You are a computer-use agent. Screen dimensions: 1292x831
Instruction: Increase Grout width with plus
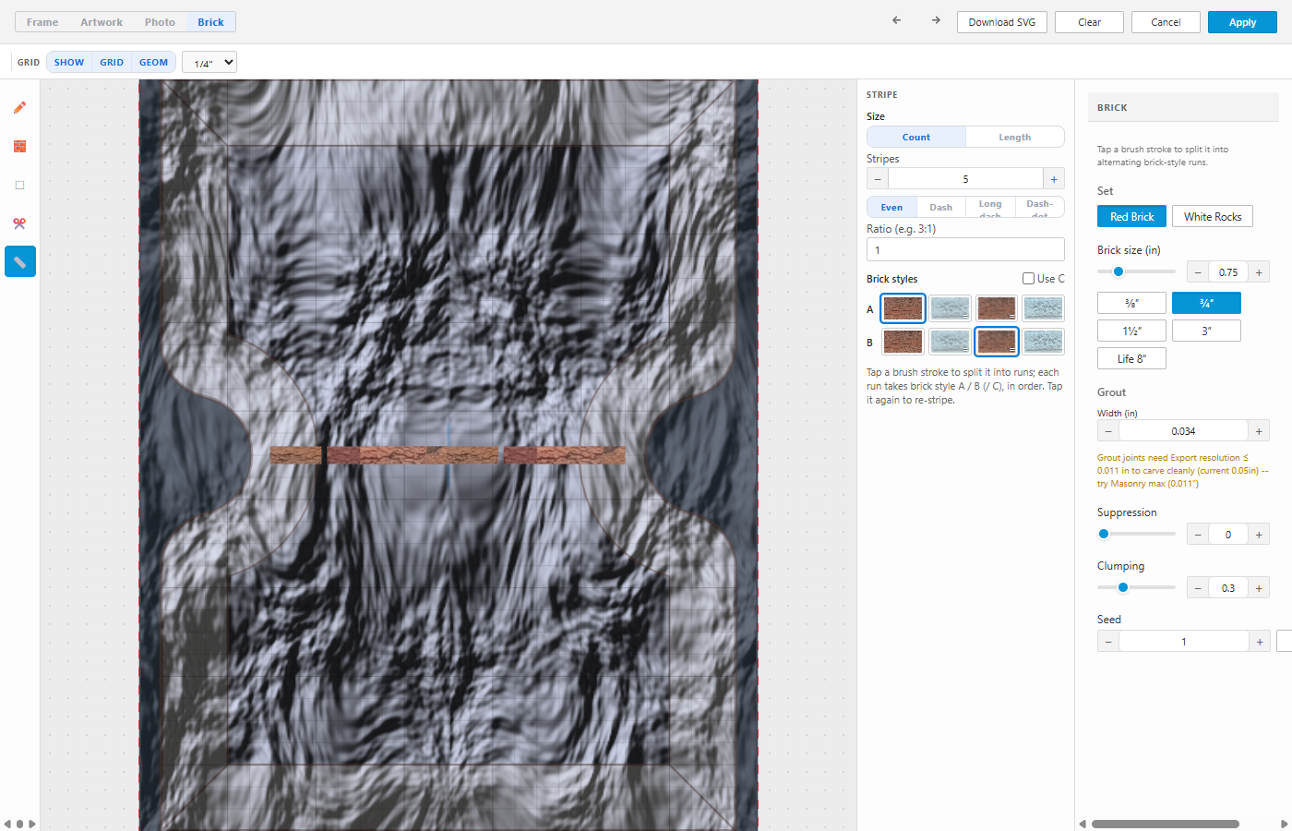tap(1259, 431)
